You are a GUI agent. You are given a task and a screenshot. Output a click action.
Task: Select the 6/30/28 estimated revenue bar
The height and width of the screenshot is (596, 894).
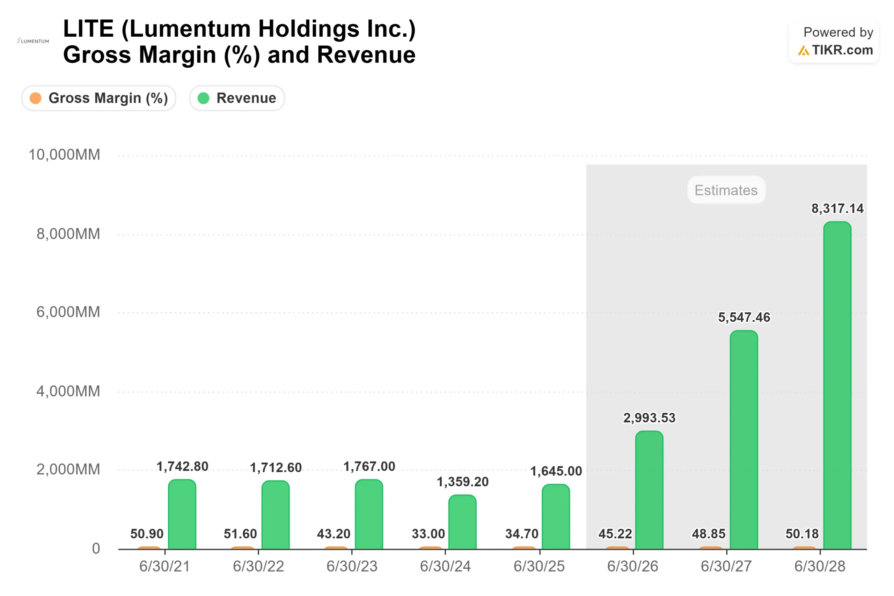(837, 385)
